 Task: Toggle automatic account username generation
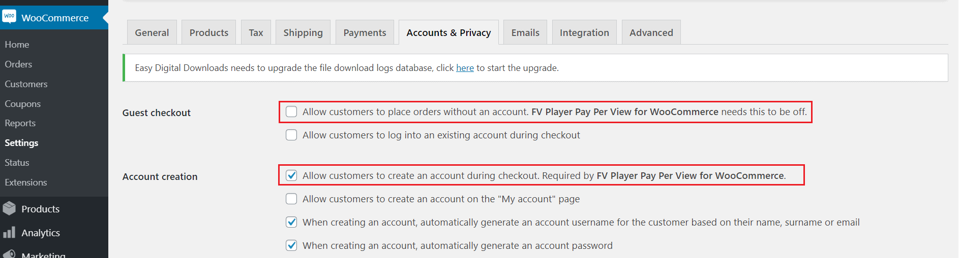(291, 222)
